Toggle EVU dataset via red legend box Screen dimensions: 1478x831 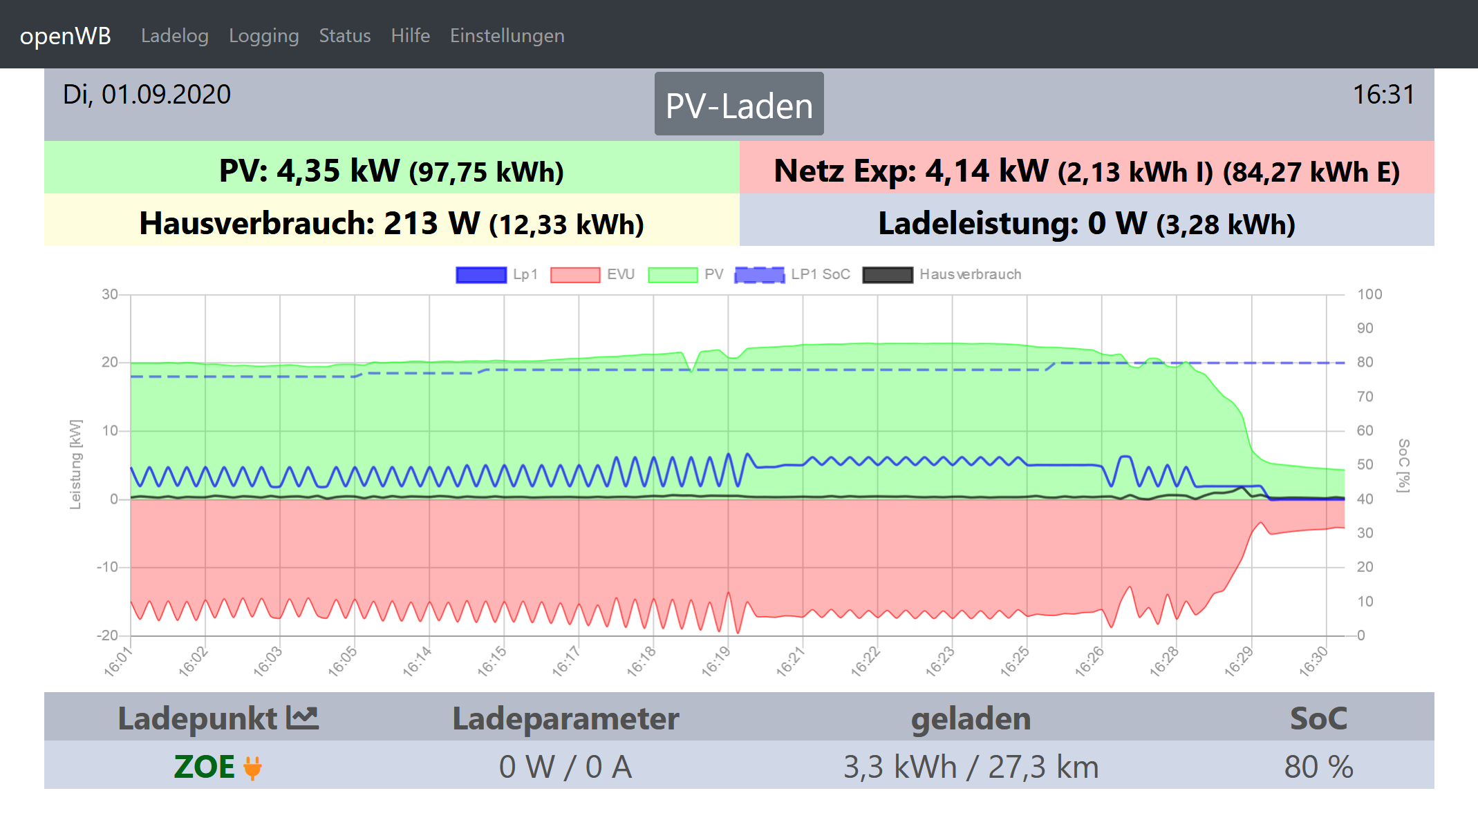(575, 275)
